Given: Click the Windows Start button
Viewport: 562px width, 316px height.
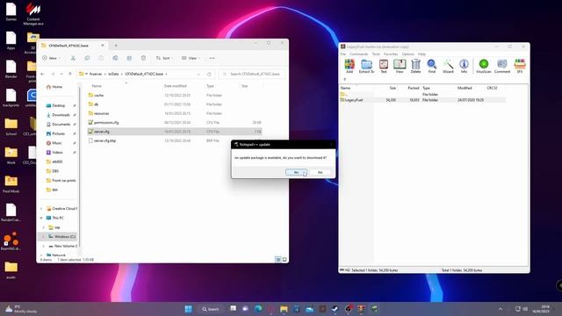Looking at the screenshot, I should point(188,309).
